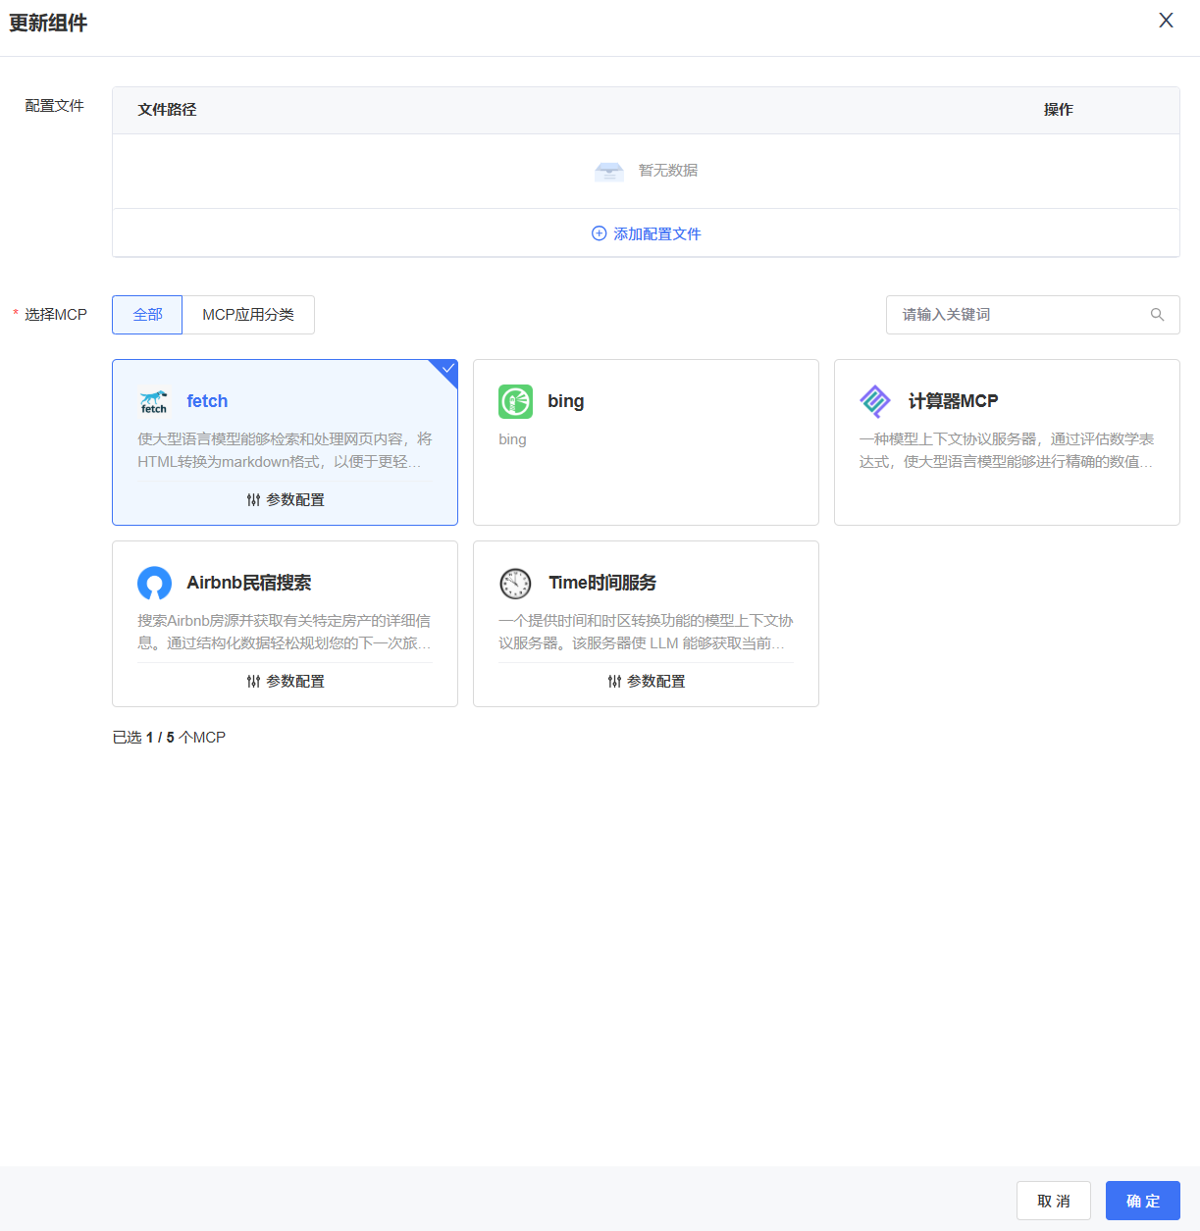Click the fetch description text
The height and width of the screenshot is (1231, 1200).
[x=285, y=450]
